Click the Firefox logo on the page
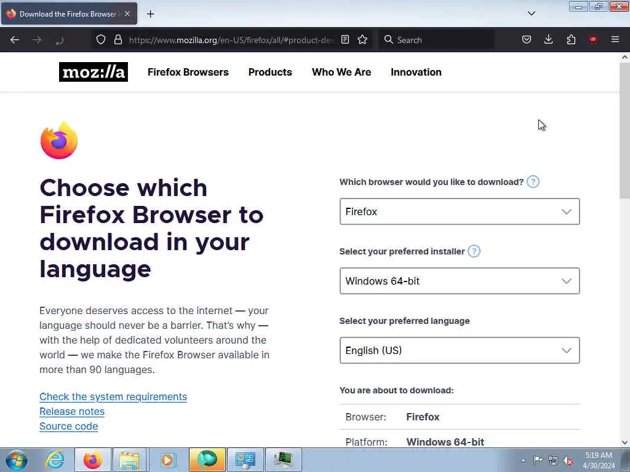The width and height of the screenshot is (630, 472). pyautogui.click(x=59, y=141)
